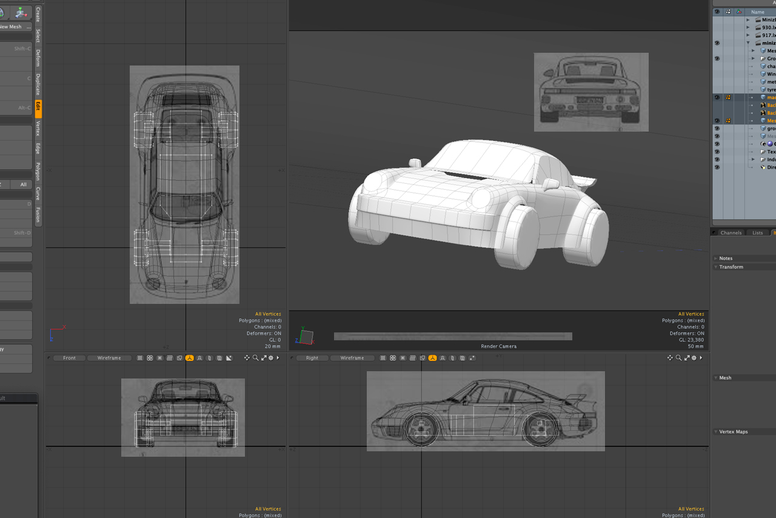
Task: Click hatched-lines icon in Front viewport toolbar
Action: 170,358
